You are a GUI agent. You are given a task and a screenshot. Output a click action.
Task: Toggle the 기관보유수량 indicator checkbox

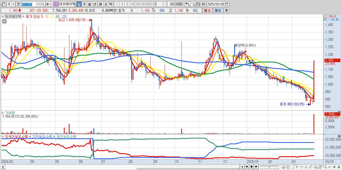tap(30, 136)
